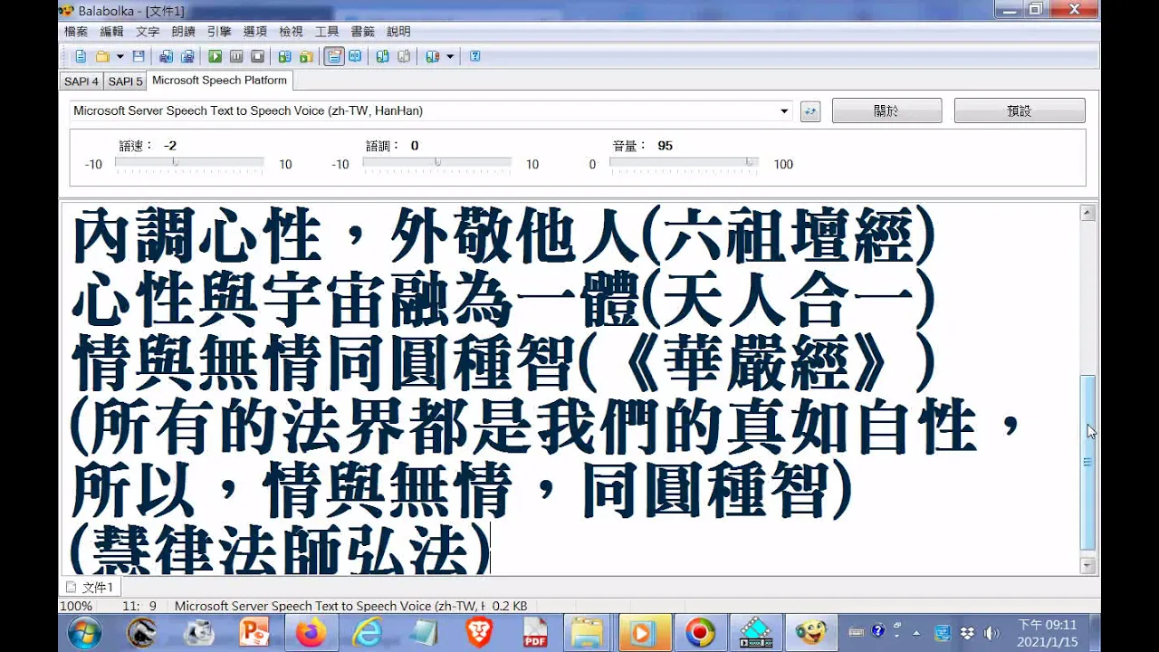Open Chrome from the taskbar

tap(701, 632)
